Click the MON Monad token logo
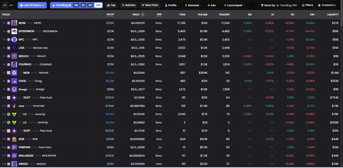This screenshot has height=168, width=343. pyautogui.click(x=14, y=73)
